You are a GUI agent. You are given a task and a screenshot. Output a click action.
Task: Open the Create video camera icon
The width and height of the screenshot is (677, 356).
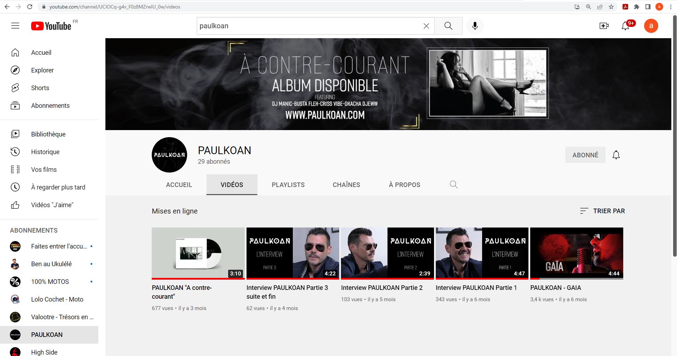tap(604, 26)
